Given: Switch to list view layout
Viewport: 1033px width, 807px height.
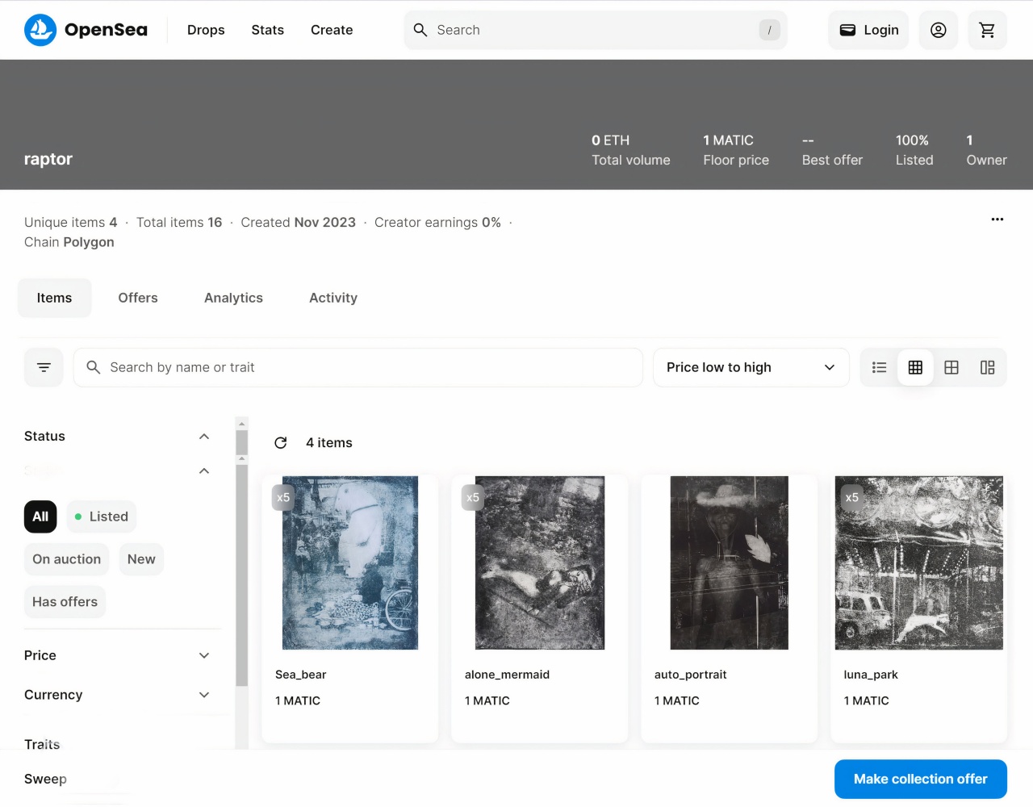Looking at the screenshot, I should [x=879, y=367].
